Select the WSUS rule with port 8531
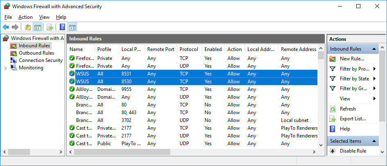 click(x=192, y=74)
